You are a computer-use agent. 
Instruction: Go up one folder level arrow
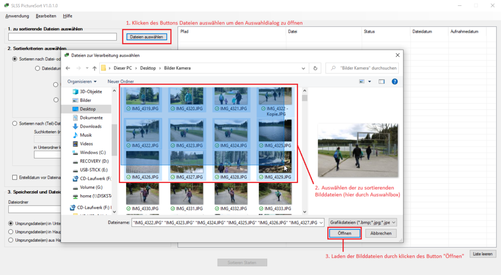(94, 68)
